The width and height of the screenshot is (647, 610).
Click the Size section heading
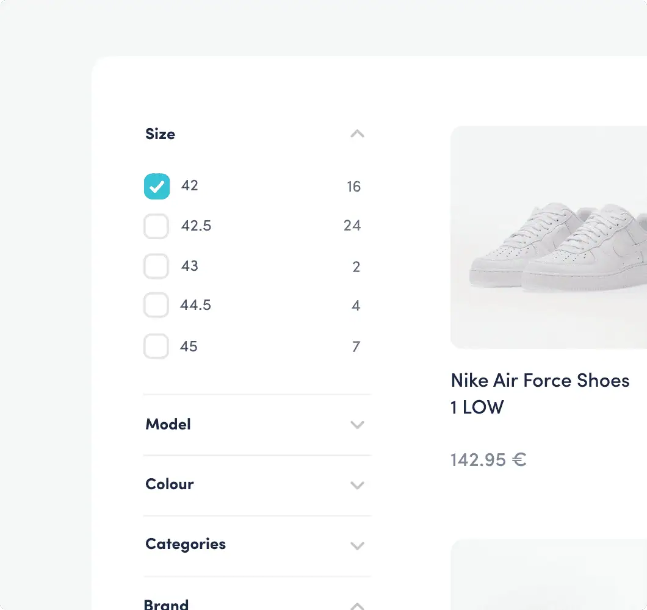tap(161, 134)
